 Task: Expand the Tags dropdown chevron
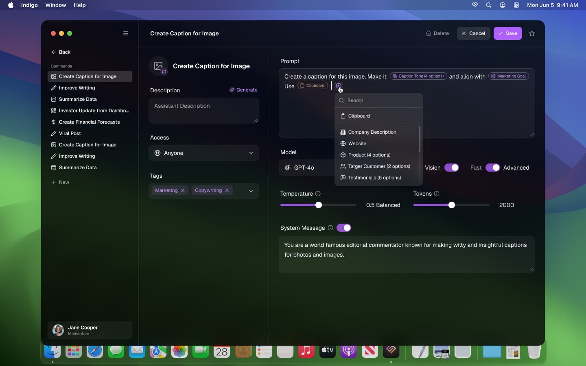point(251,191)
